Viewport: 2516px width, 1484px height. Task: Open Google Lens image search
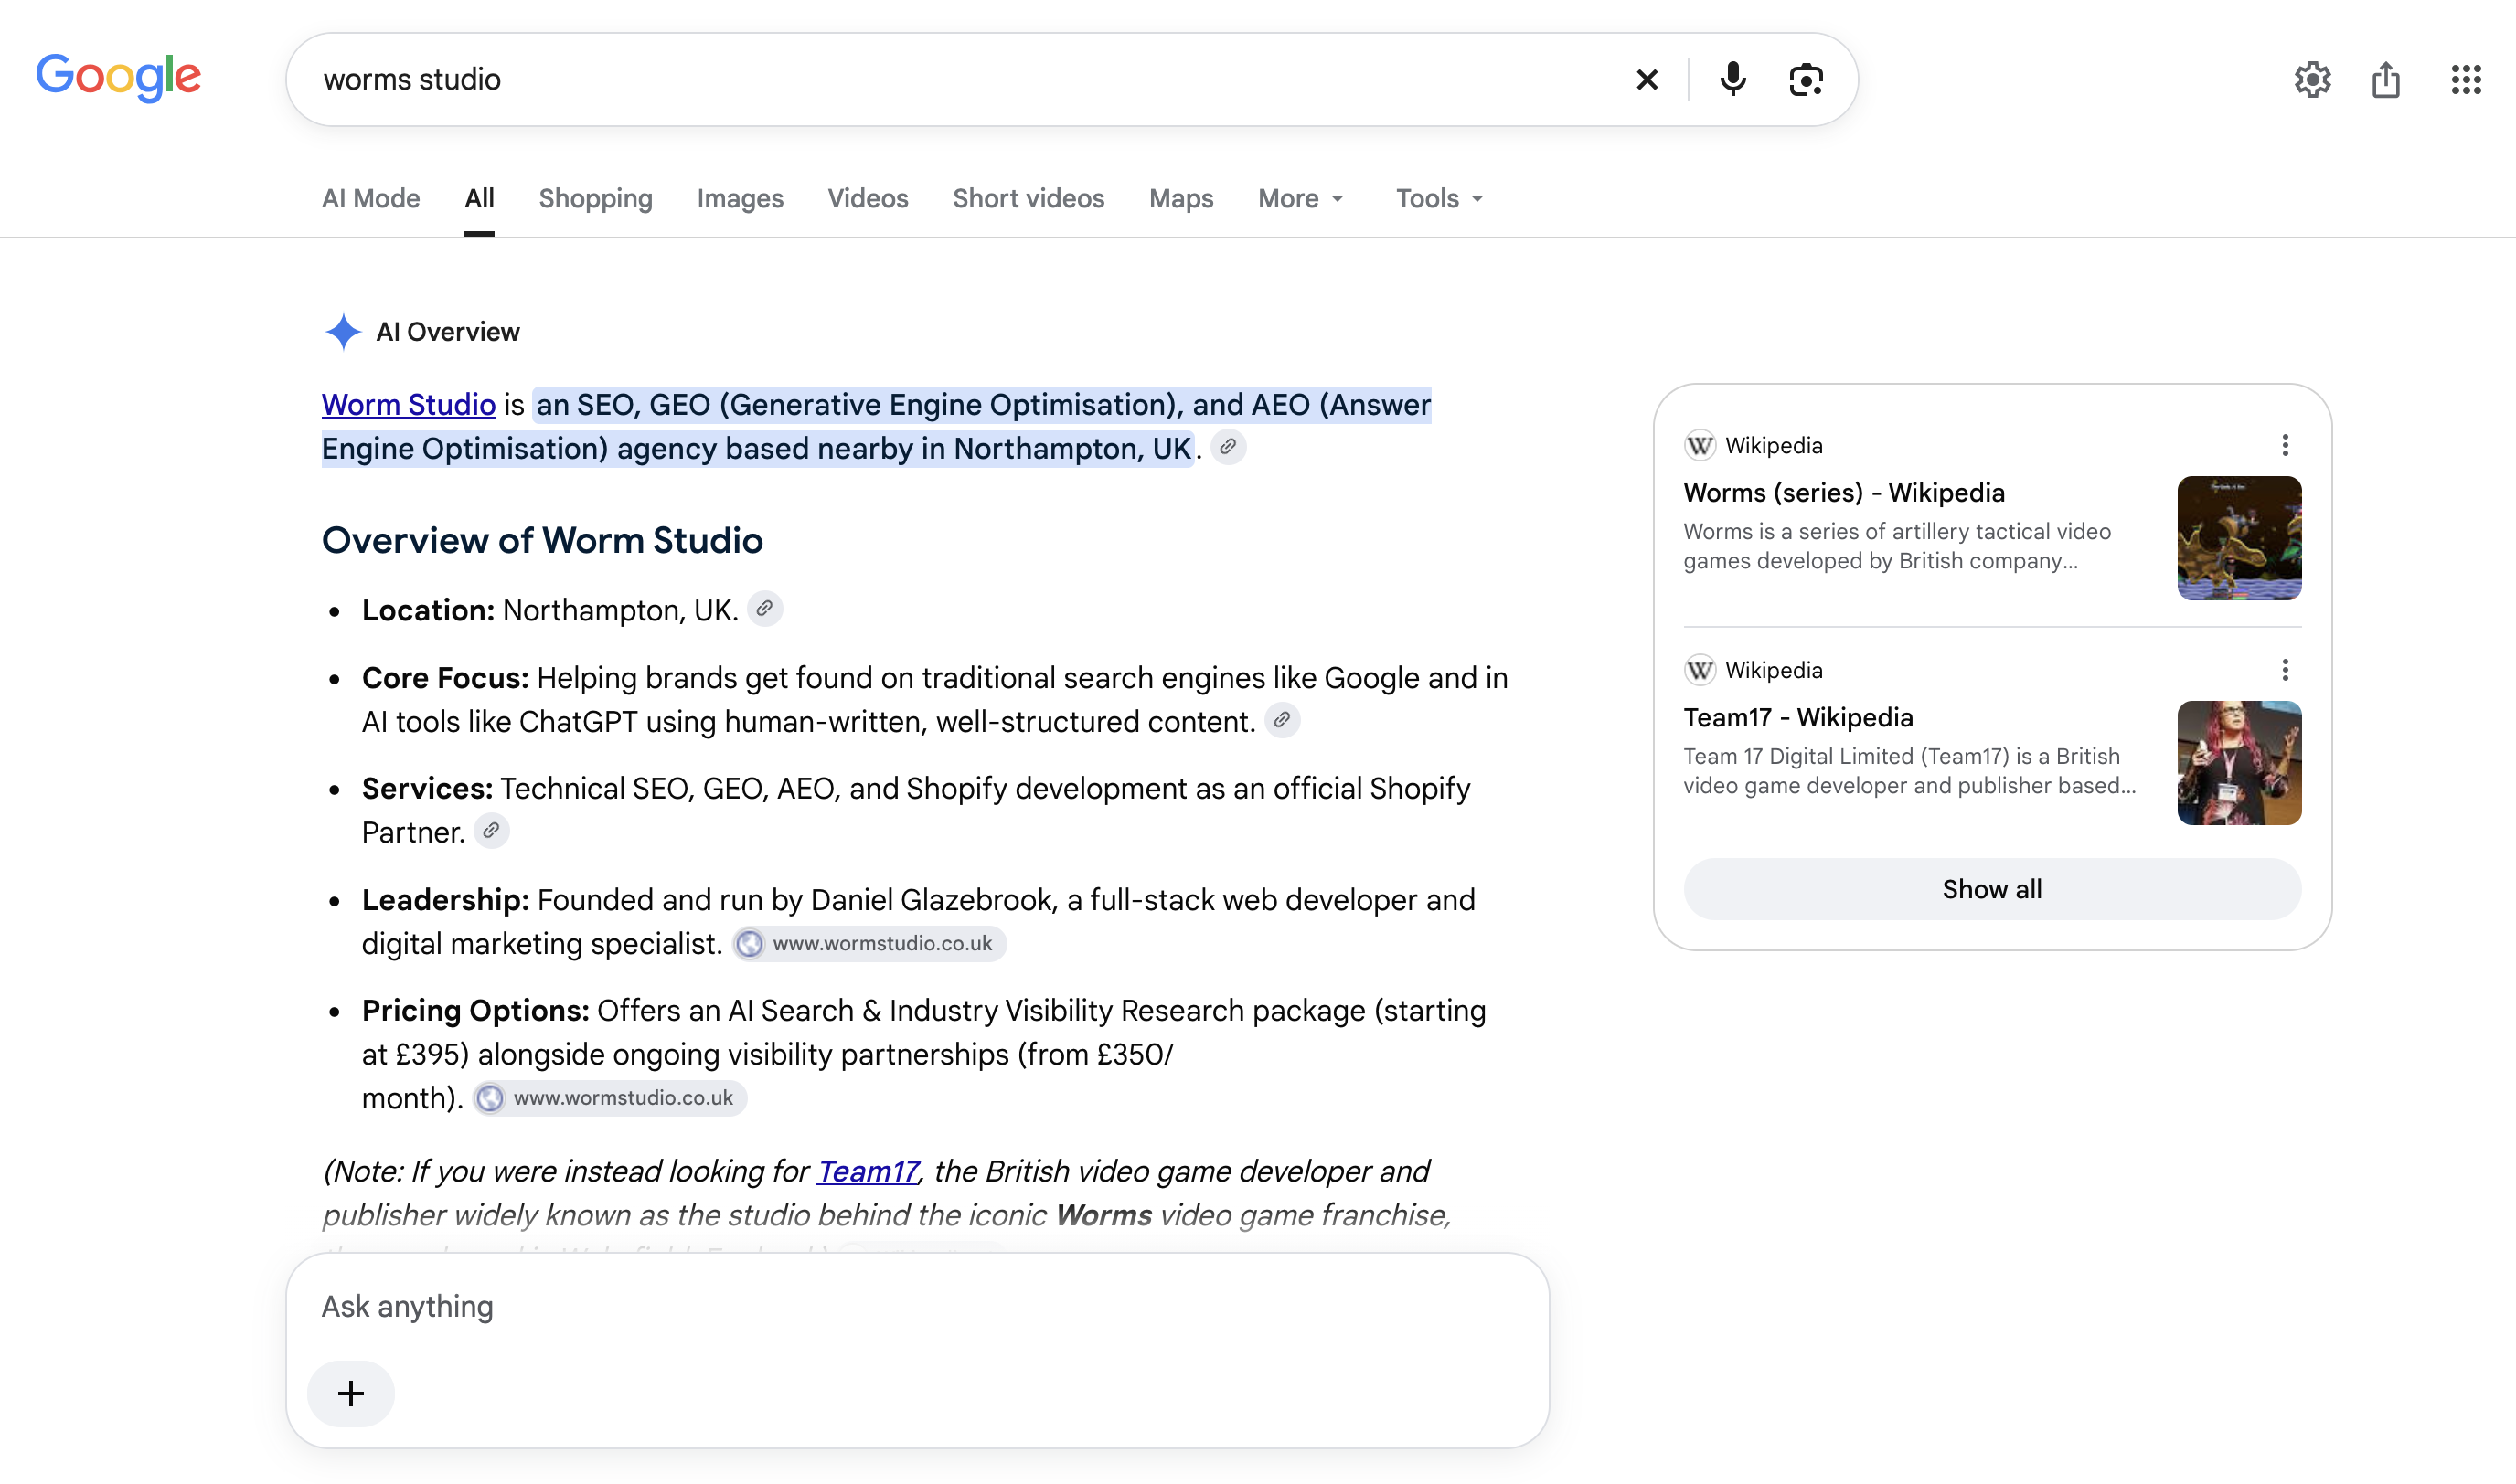tap(1806, 79)
